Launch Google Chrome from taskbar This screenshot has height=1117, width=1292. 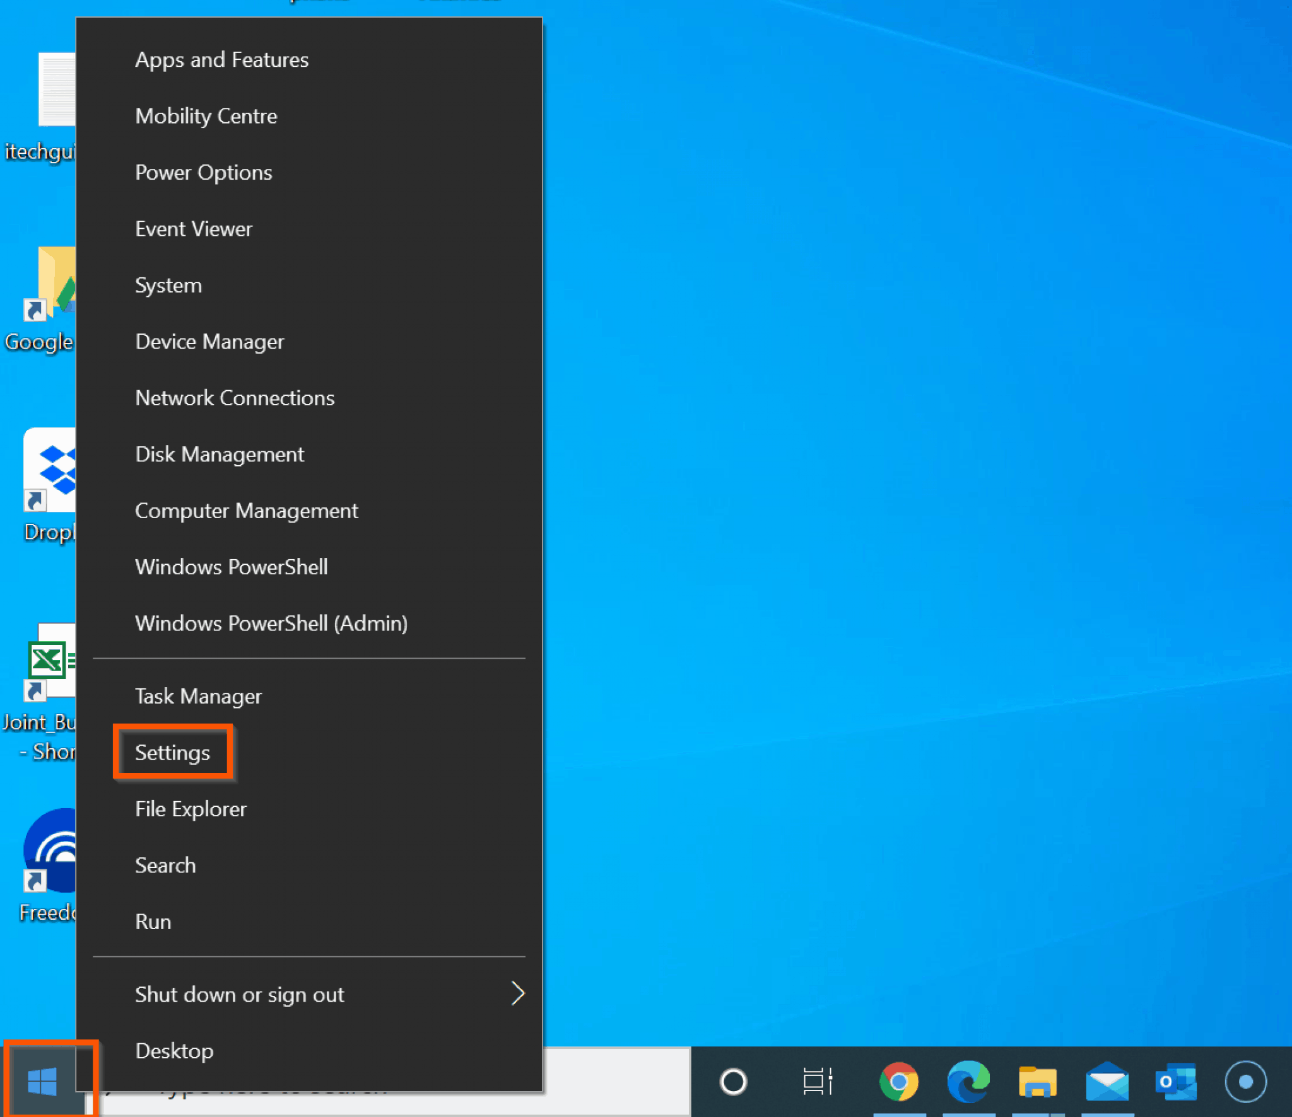point(899,1082)
